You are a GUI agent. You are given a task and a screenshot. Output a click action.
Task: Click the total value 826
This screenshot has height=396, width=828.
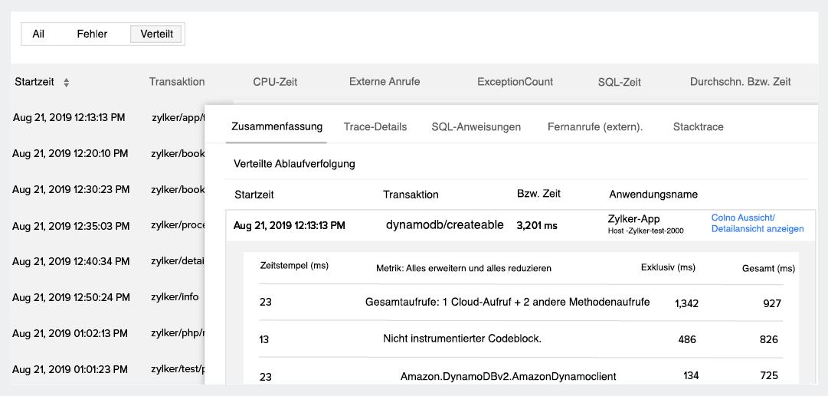tap(768, 339)
